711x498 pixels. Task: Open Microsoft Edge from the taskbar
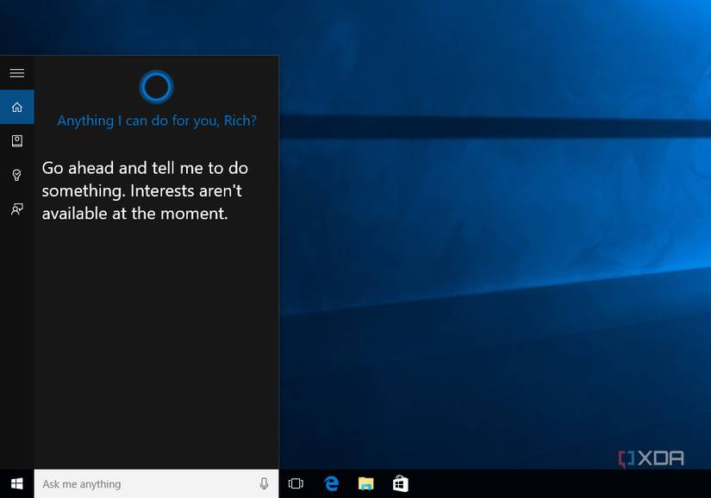(x=331, y=483)
